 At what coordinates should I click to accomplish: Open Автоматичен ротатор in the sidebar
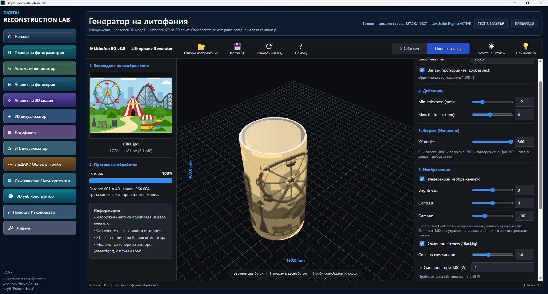40,68
